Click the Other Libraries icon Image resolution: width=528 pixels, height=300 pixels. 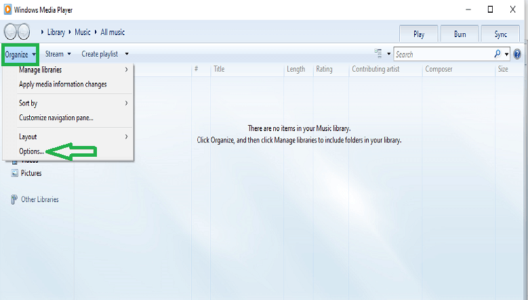(x=14, y=199)
